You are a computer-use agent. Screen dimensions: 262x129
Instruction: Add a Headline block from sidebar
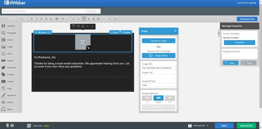pos(11,26)
